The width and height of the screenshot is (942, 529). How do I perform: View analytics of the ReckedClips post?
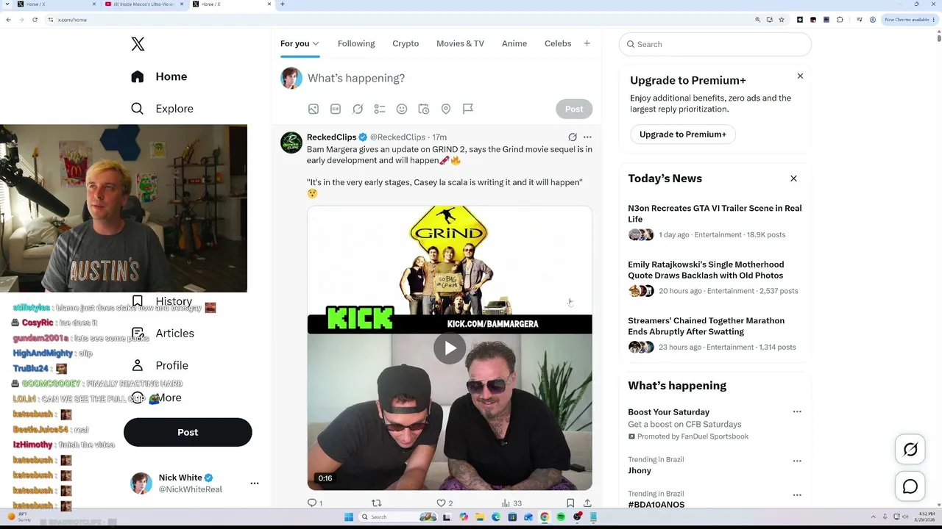[506, 503]
